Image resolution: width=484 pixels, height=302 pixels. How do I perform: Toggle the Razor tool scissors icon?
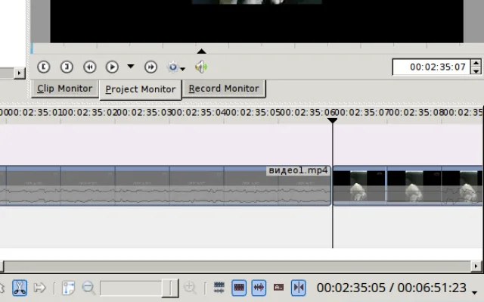(20, 288)
